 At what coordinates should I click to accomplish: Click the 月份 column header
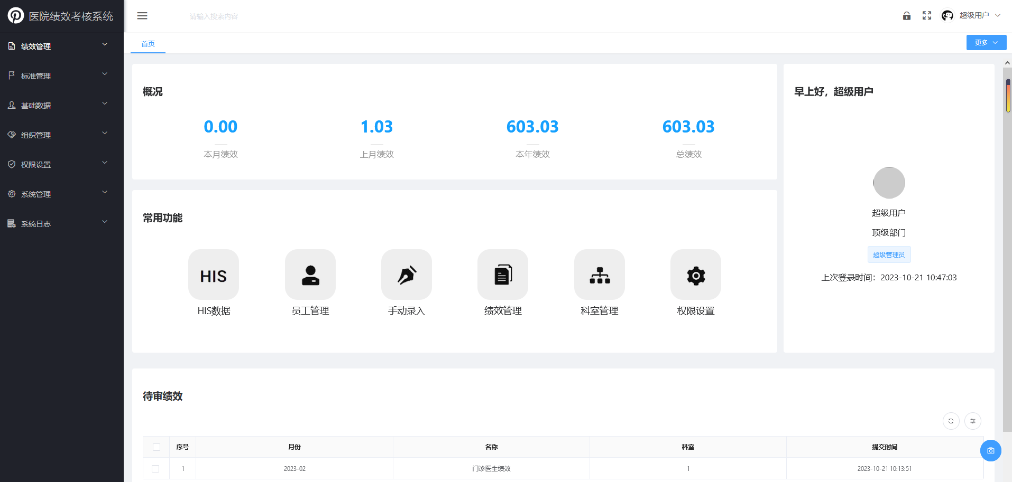[295, 447]
